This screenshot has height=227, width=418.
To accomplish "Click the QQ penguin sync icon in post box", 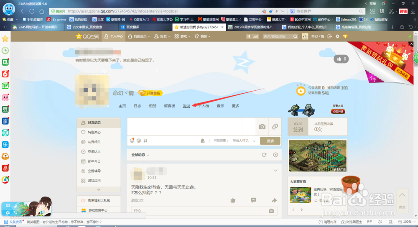I will coord(203,140).
